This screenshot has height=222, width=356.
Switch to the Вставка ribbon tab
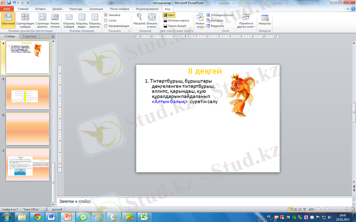point(40,8)
